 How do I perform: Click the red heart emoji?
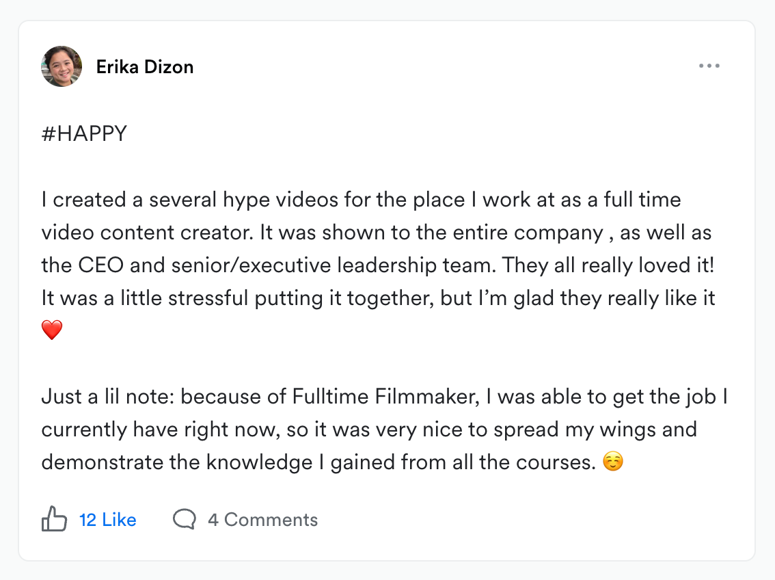point(52,330)
